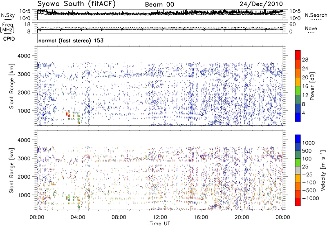327x226 pixels.
Task: Click the "60" Nave axis tick label
Action: 292,24
